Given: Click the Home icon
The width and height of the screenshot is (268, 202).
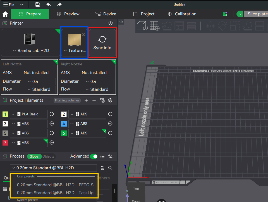Looking at the screenshot, I should [x=5, y=14].
